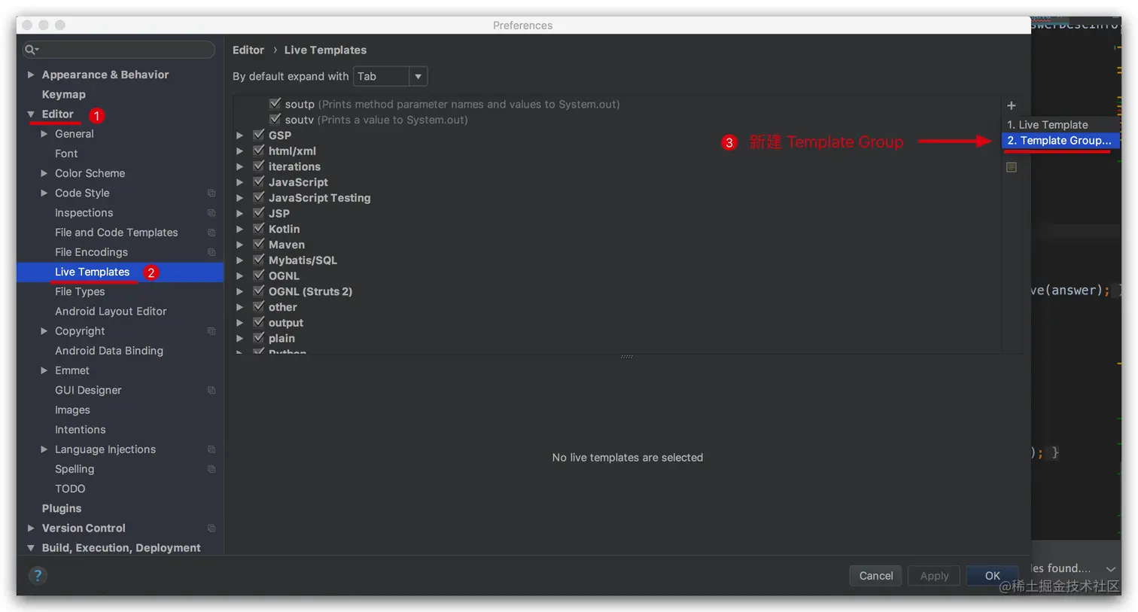This screenshot has height=612, width=1138.
Task: Expand the Code Style arrow
Action: tap(44, 193)
